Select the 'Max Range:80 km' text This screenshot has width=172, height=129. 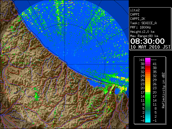coord(144,36)
